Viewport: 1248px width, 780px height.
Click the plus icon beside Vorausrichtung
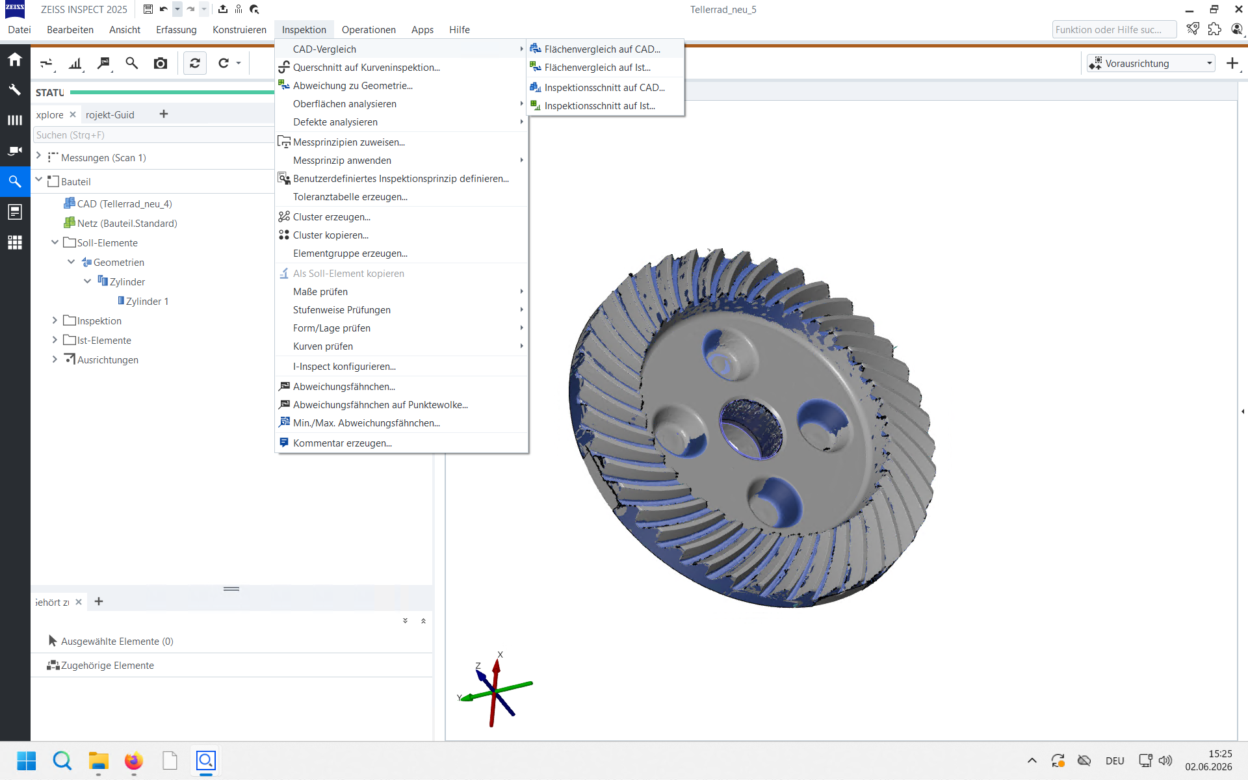point(1232,63)
